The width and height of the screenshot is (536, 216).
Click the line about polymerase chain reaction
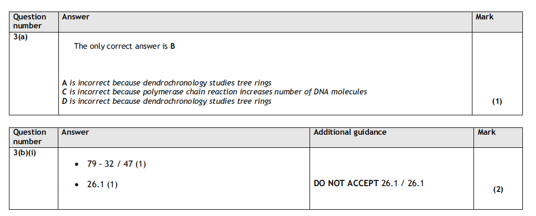pos(214,92)
